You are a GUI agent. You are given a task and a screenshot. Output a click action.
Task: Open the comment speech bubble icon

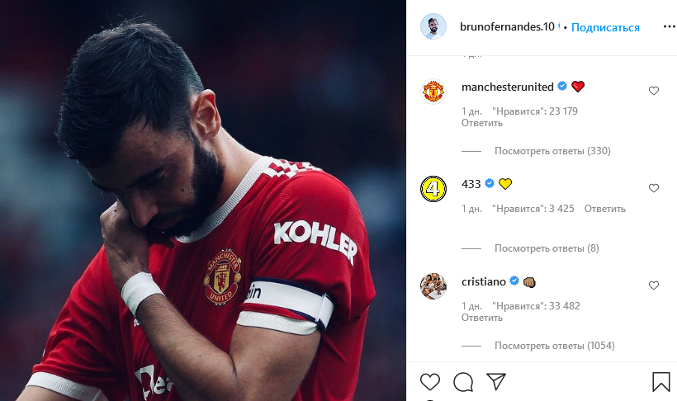point(463,382)
